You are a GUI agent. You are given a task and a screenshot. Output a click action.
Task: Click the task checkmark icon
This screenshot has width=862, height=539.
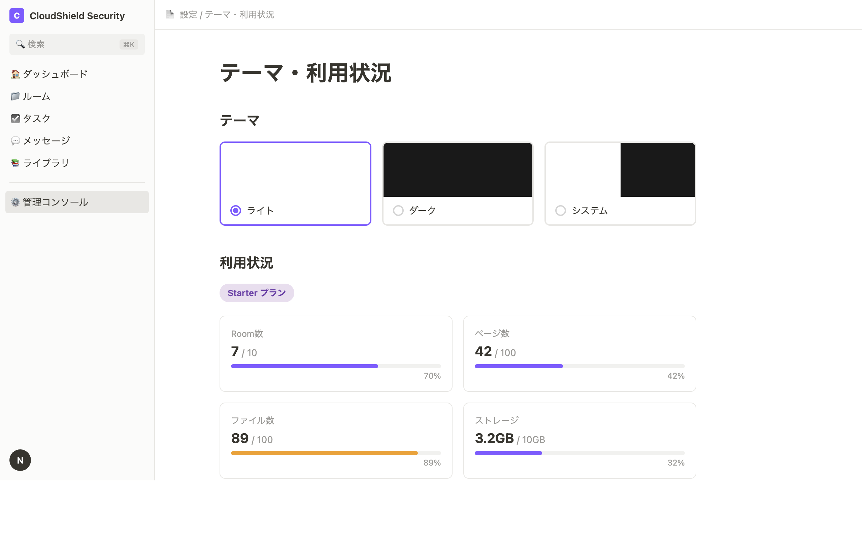click(x=15, y=118)
